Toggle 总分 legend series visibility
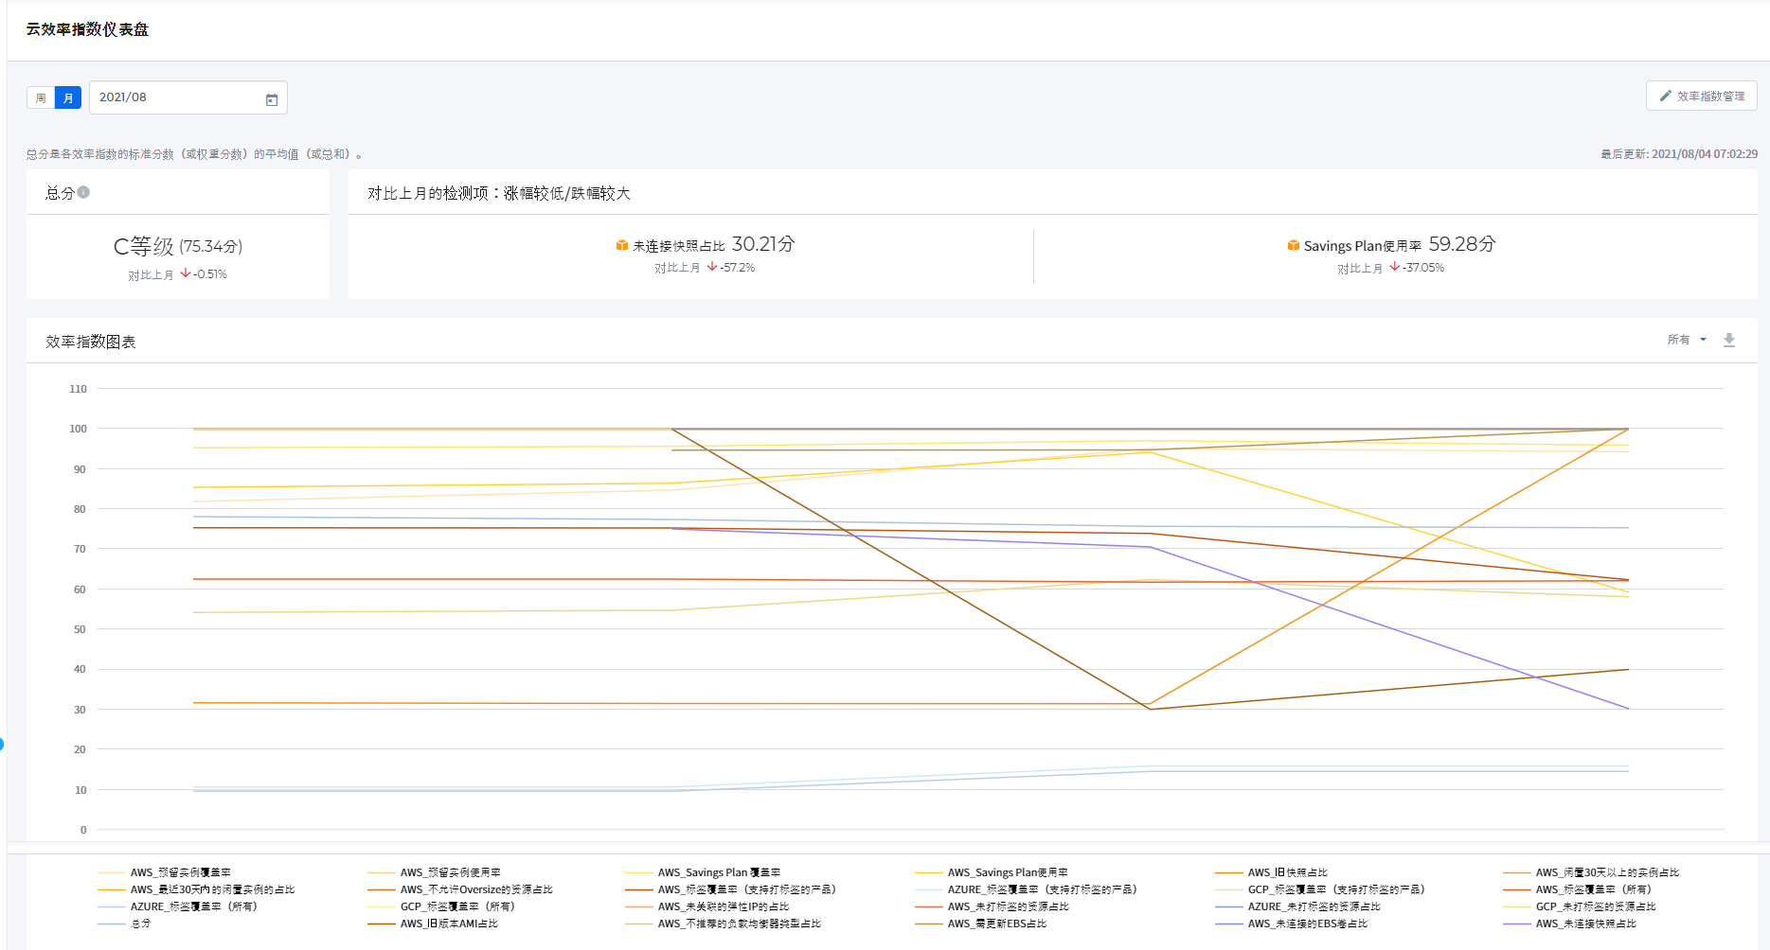Image resolution: width=1770 pixels, height=950 pixels. pos(140,924)
